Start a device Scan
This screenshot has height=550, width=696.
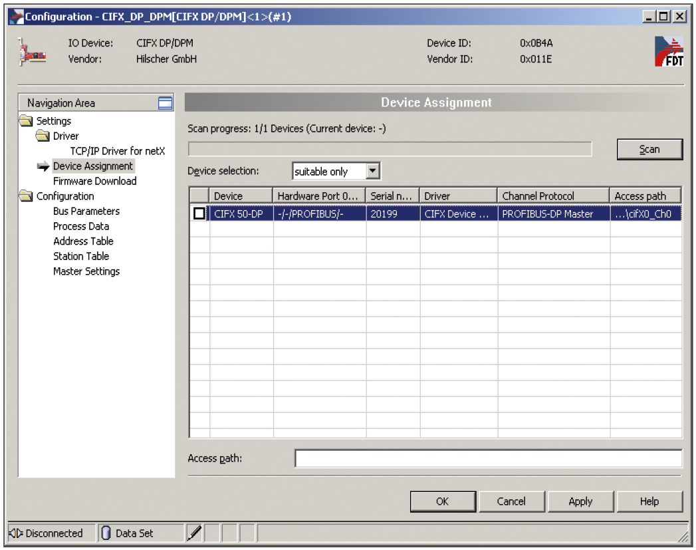point(650,150)
